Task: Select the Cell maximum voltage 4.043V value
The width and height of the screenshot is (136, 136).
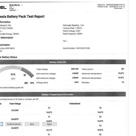Action: tap(75, 73)
